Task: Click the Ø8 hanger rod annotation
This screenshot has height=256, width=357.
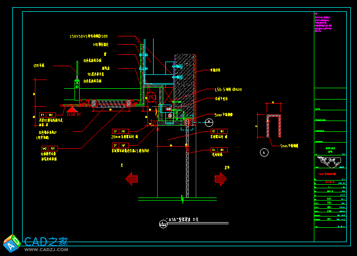Action: coord(39,66)
